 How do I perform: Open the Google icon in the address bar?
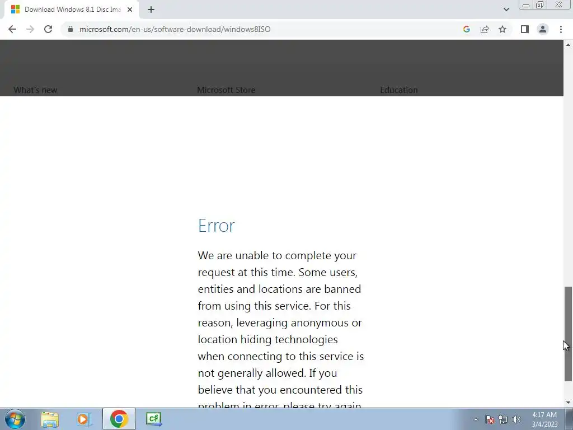[466, 29]
